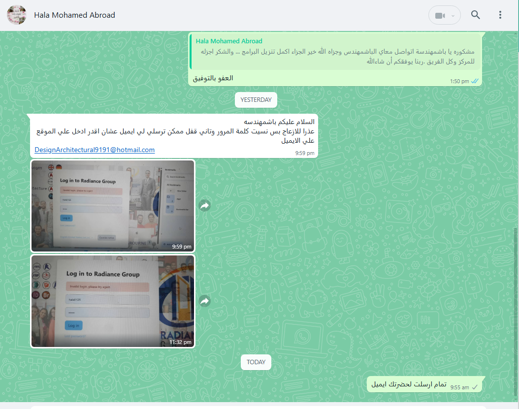The image size is (519, 409).
Task: Jump to the quoted Hala Mohamed Abroad message
Action: pyautogui.click(x=335, y=52)
